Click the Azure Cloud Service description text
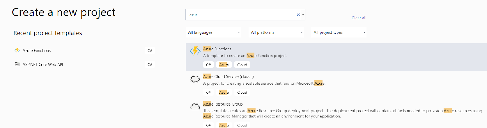The height and width of the screenshot is (128, 487). point(264,83)
